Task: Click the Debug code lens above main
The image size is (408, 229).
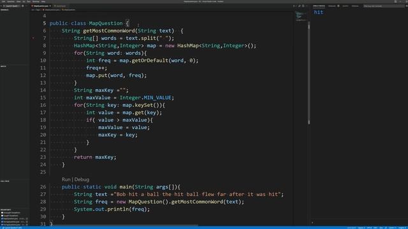Action: 82,179
